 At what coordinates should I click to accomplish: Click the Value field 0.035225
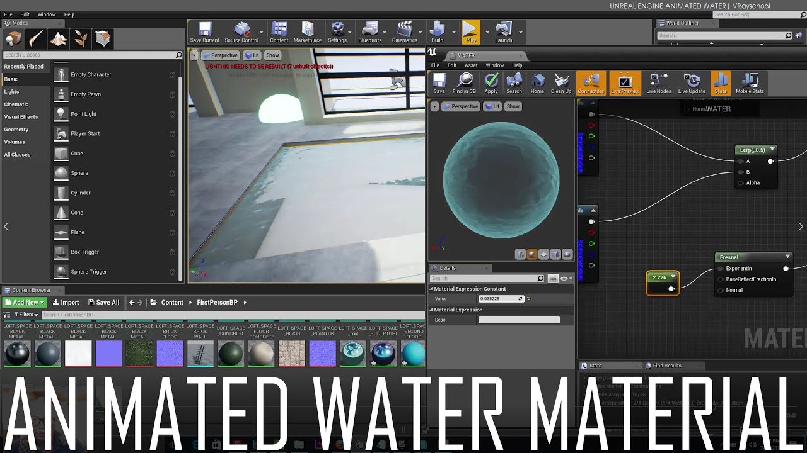point(501,299)
